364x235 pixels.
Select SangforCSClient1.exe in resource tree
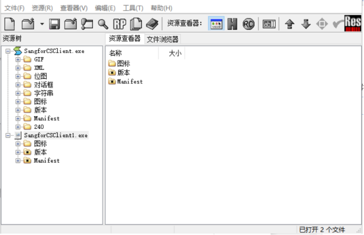pyautogui.click(x=56, y=135)
